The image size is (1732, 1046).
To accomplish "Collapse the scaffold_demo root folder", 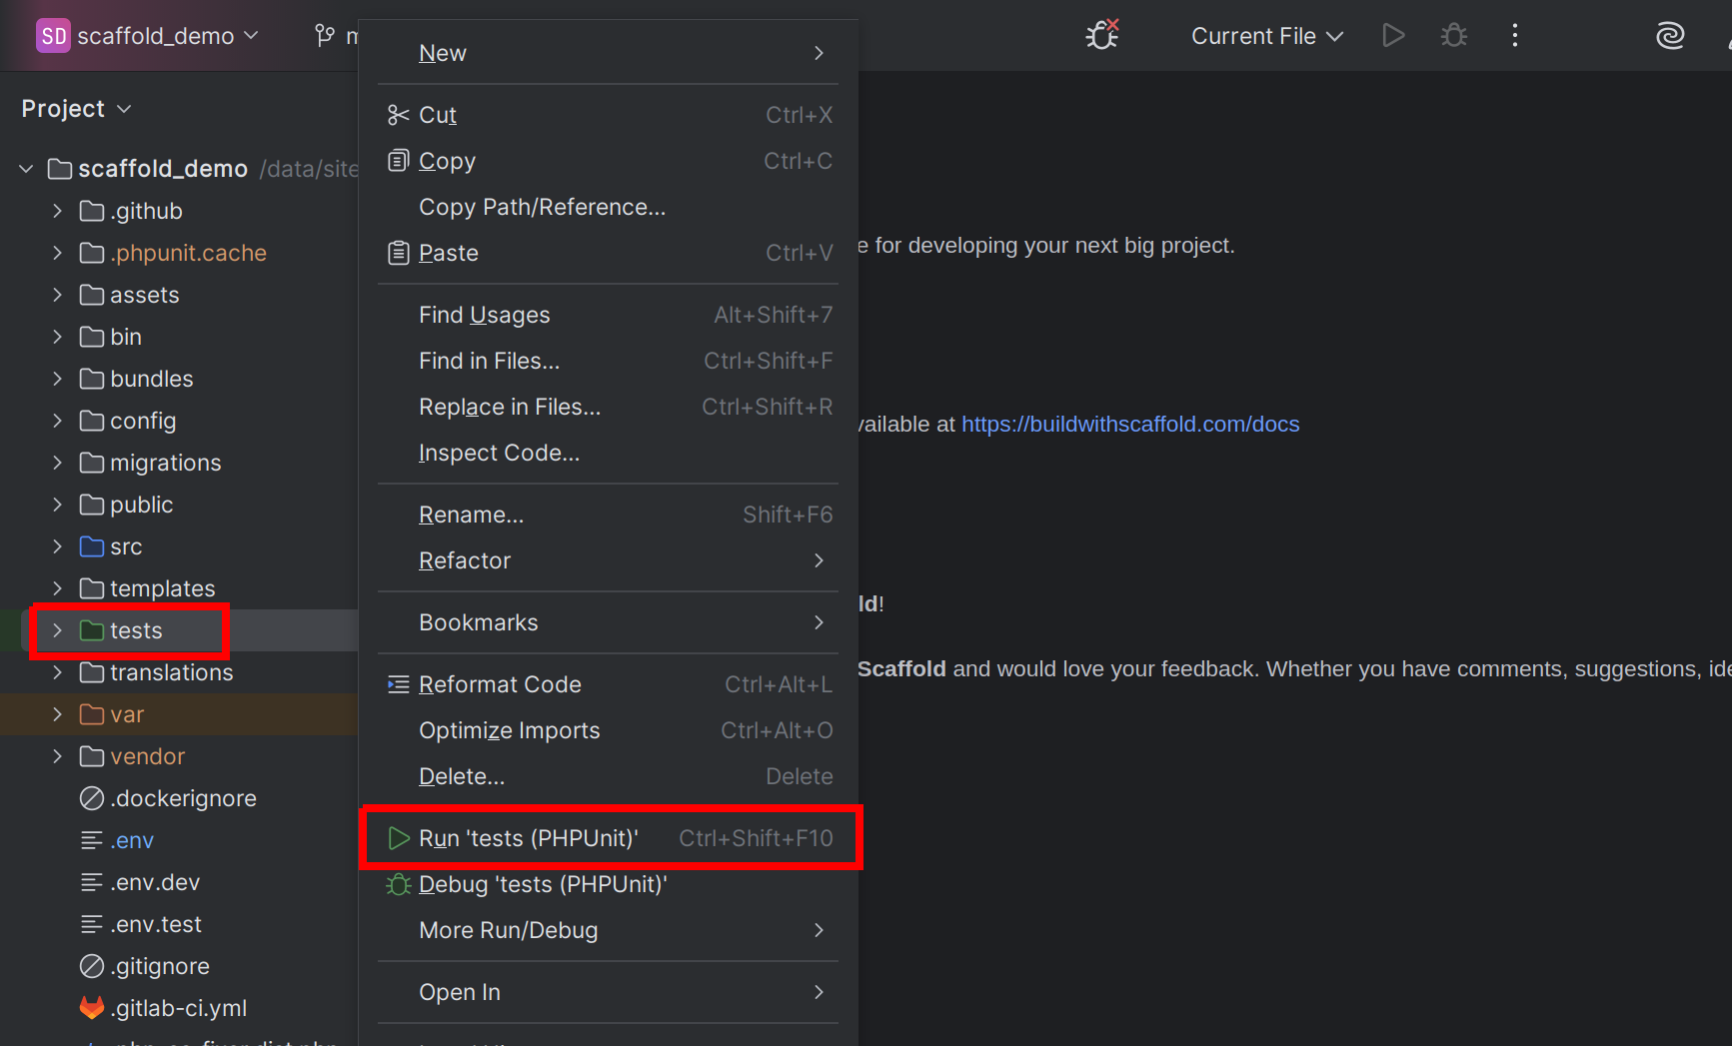I will 27,169.
